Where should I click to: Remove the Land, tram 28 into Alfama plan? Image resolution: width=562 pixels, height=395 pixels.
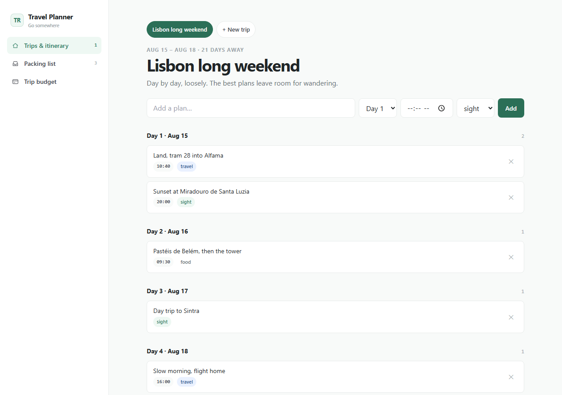pyautogui.click(x=511, y=162)
